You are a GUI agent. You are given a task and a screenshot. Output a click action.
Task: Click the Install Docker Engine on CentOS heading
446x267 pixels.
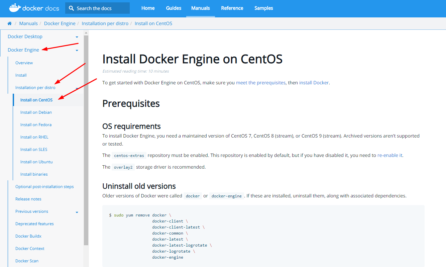(192, 59)
